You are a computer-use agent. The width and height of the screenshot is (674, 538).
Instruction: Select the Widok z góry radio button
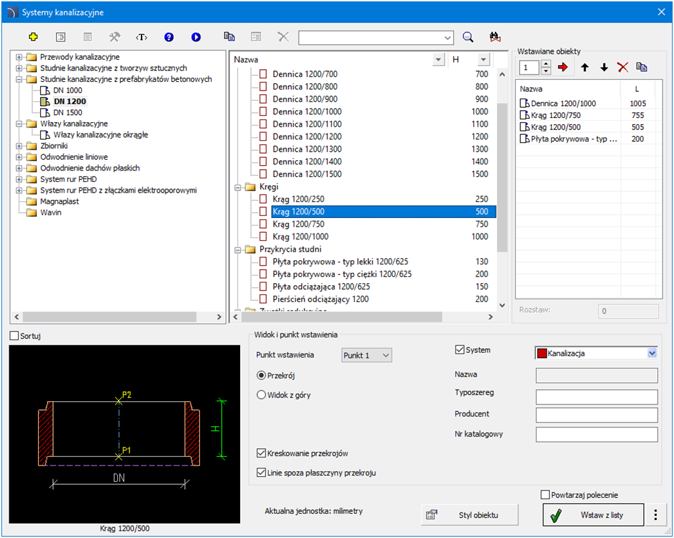coord(262,395)
